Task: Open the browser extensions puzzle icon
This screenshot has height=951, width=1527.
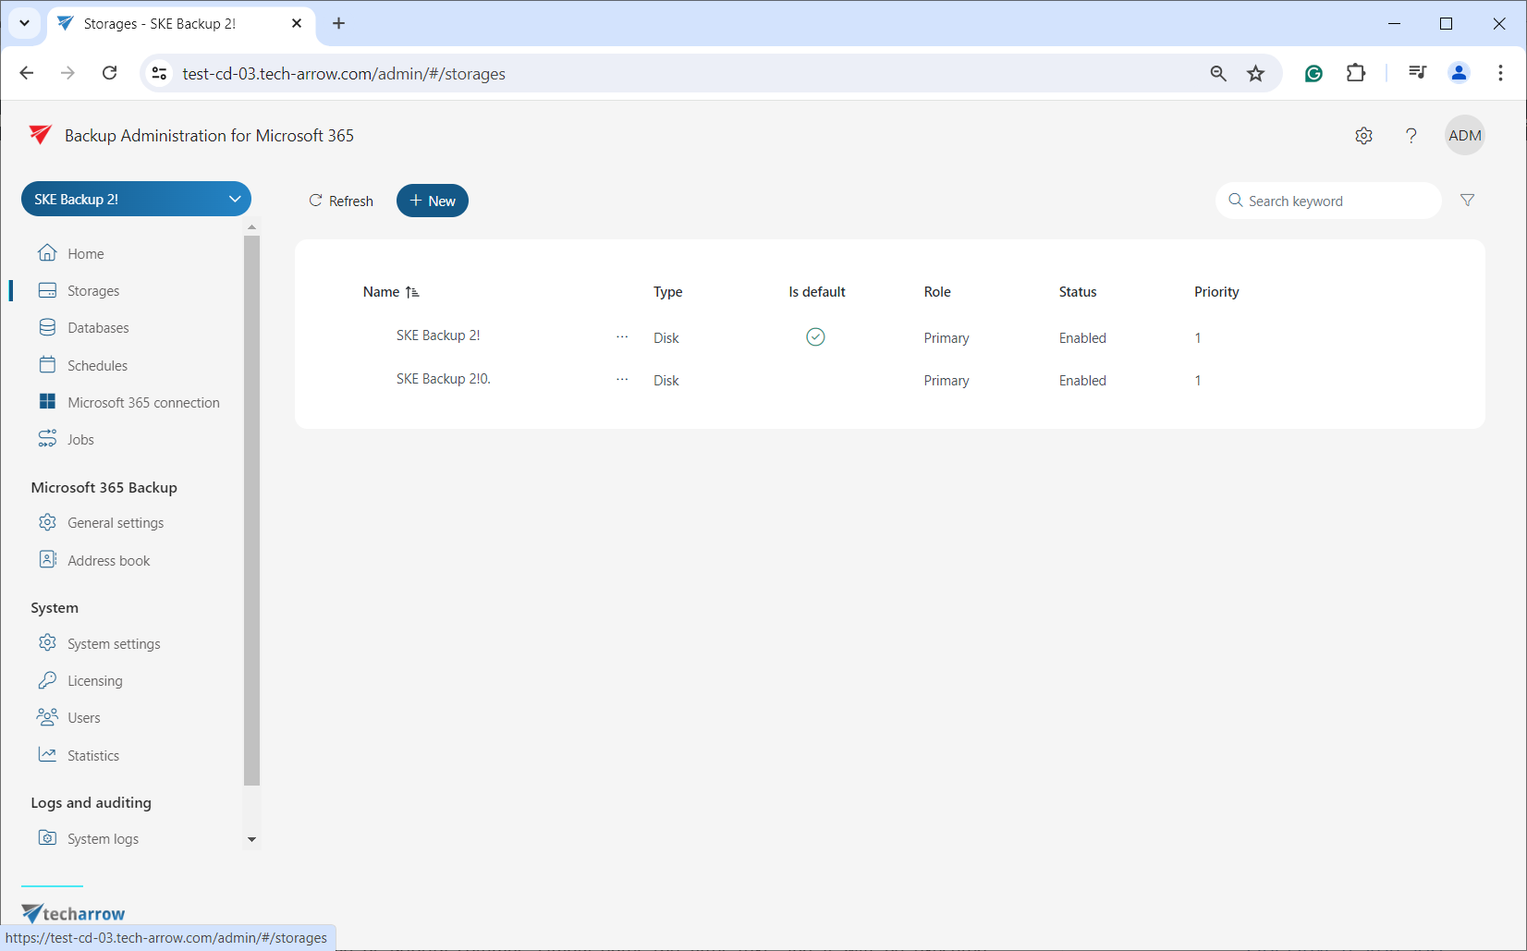Action: 1356,73
